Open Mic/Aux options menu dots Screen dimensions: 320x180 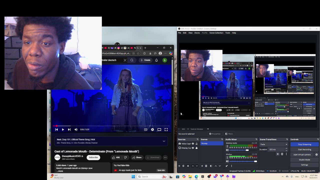click(227, 157)
